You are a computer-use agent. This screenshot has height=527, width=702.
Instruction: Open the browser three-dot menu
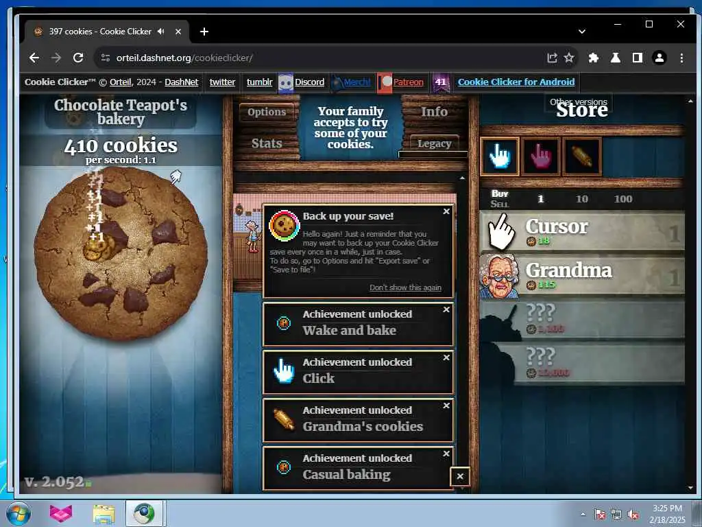pos(681,58)
